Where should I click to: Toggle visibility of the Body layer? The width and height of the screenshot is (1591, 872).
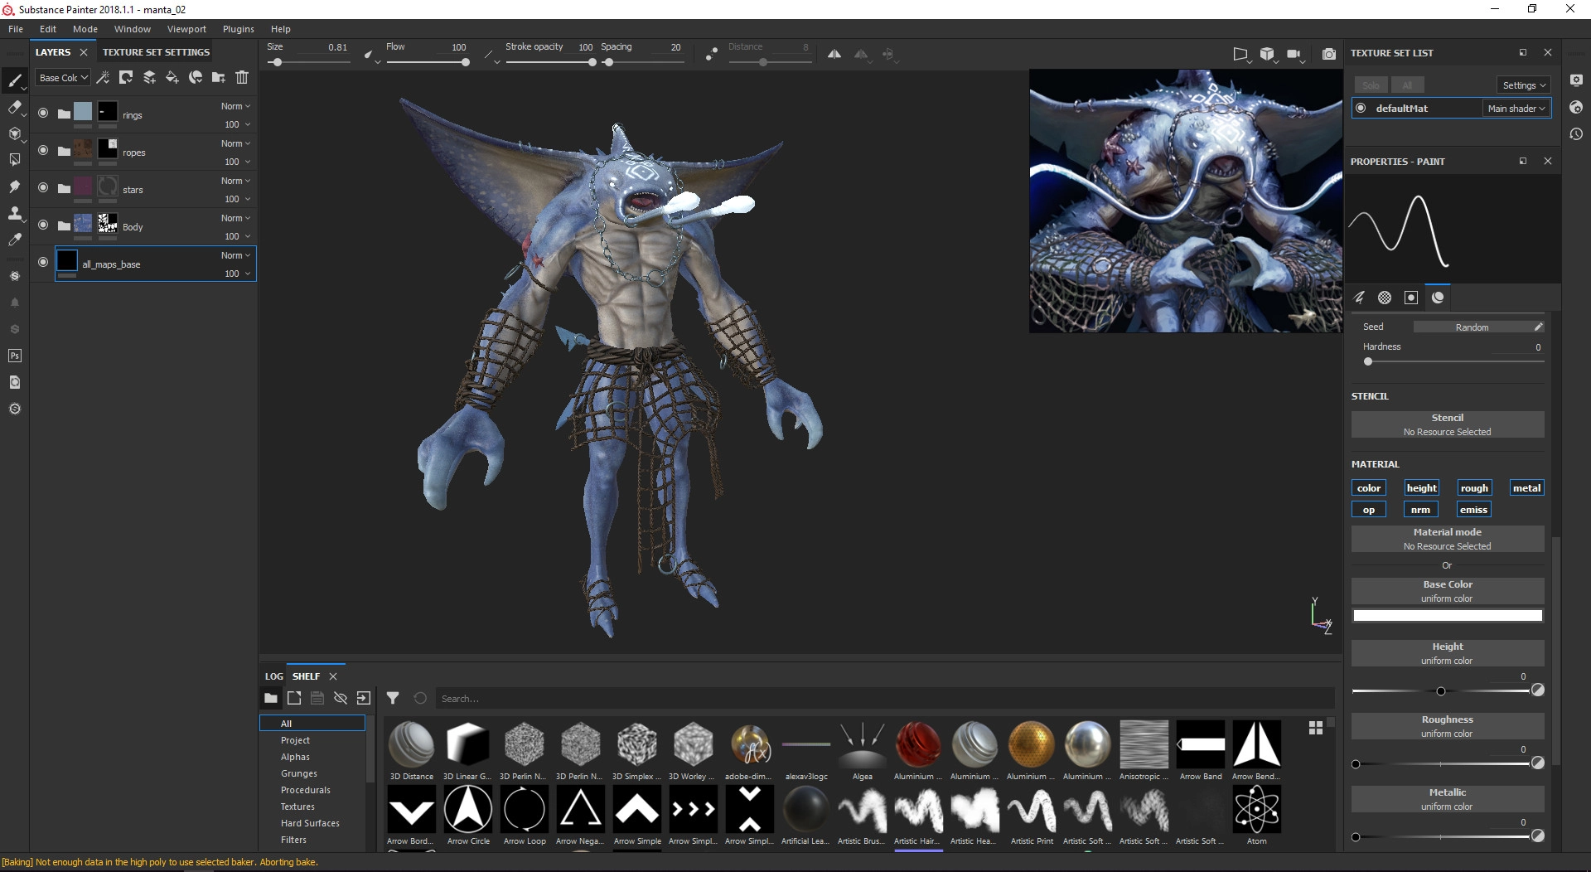(43, 225)
